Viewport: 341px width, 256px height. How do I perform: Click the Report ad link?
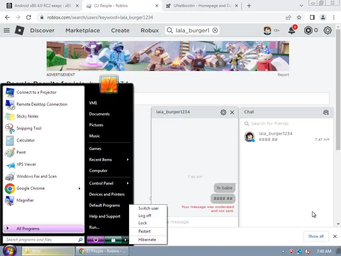click(x=283, y=75)
